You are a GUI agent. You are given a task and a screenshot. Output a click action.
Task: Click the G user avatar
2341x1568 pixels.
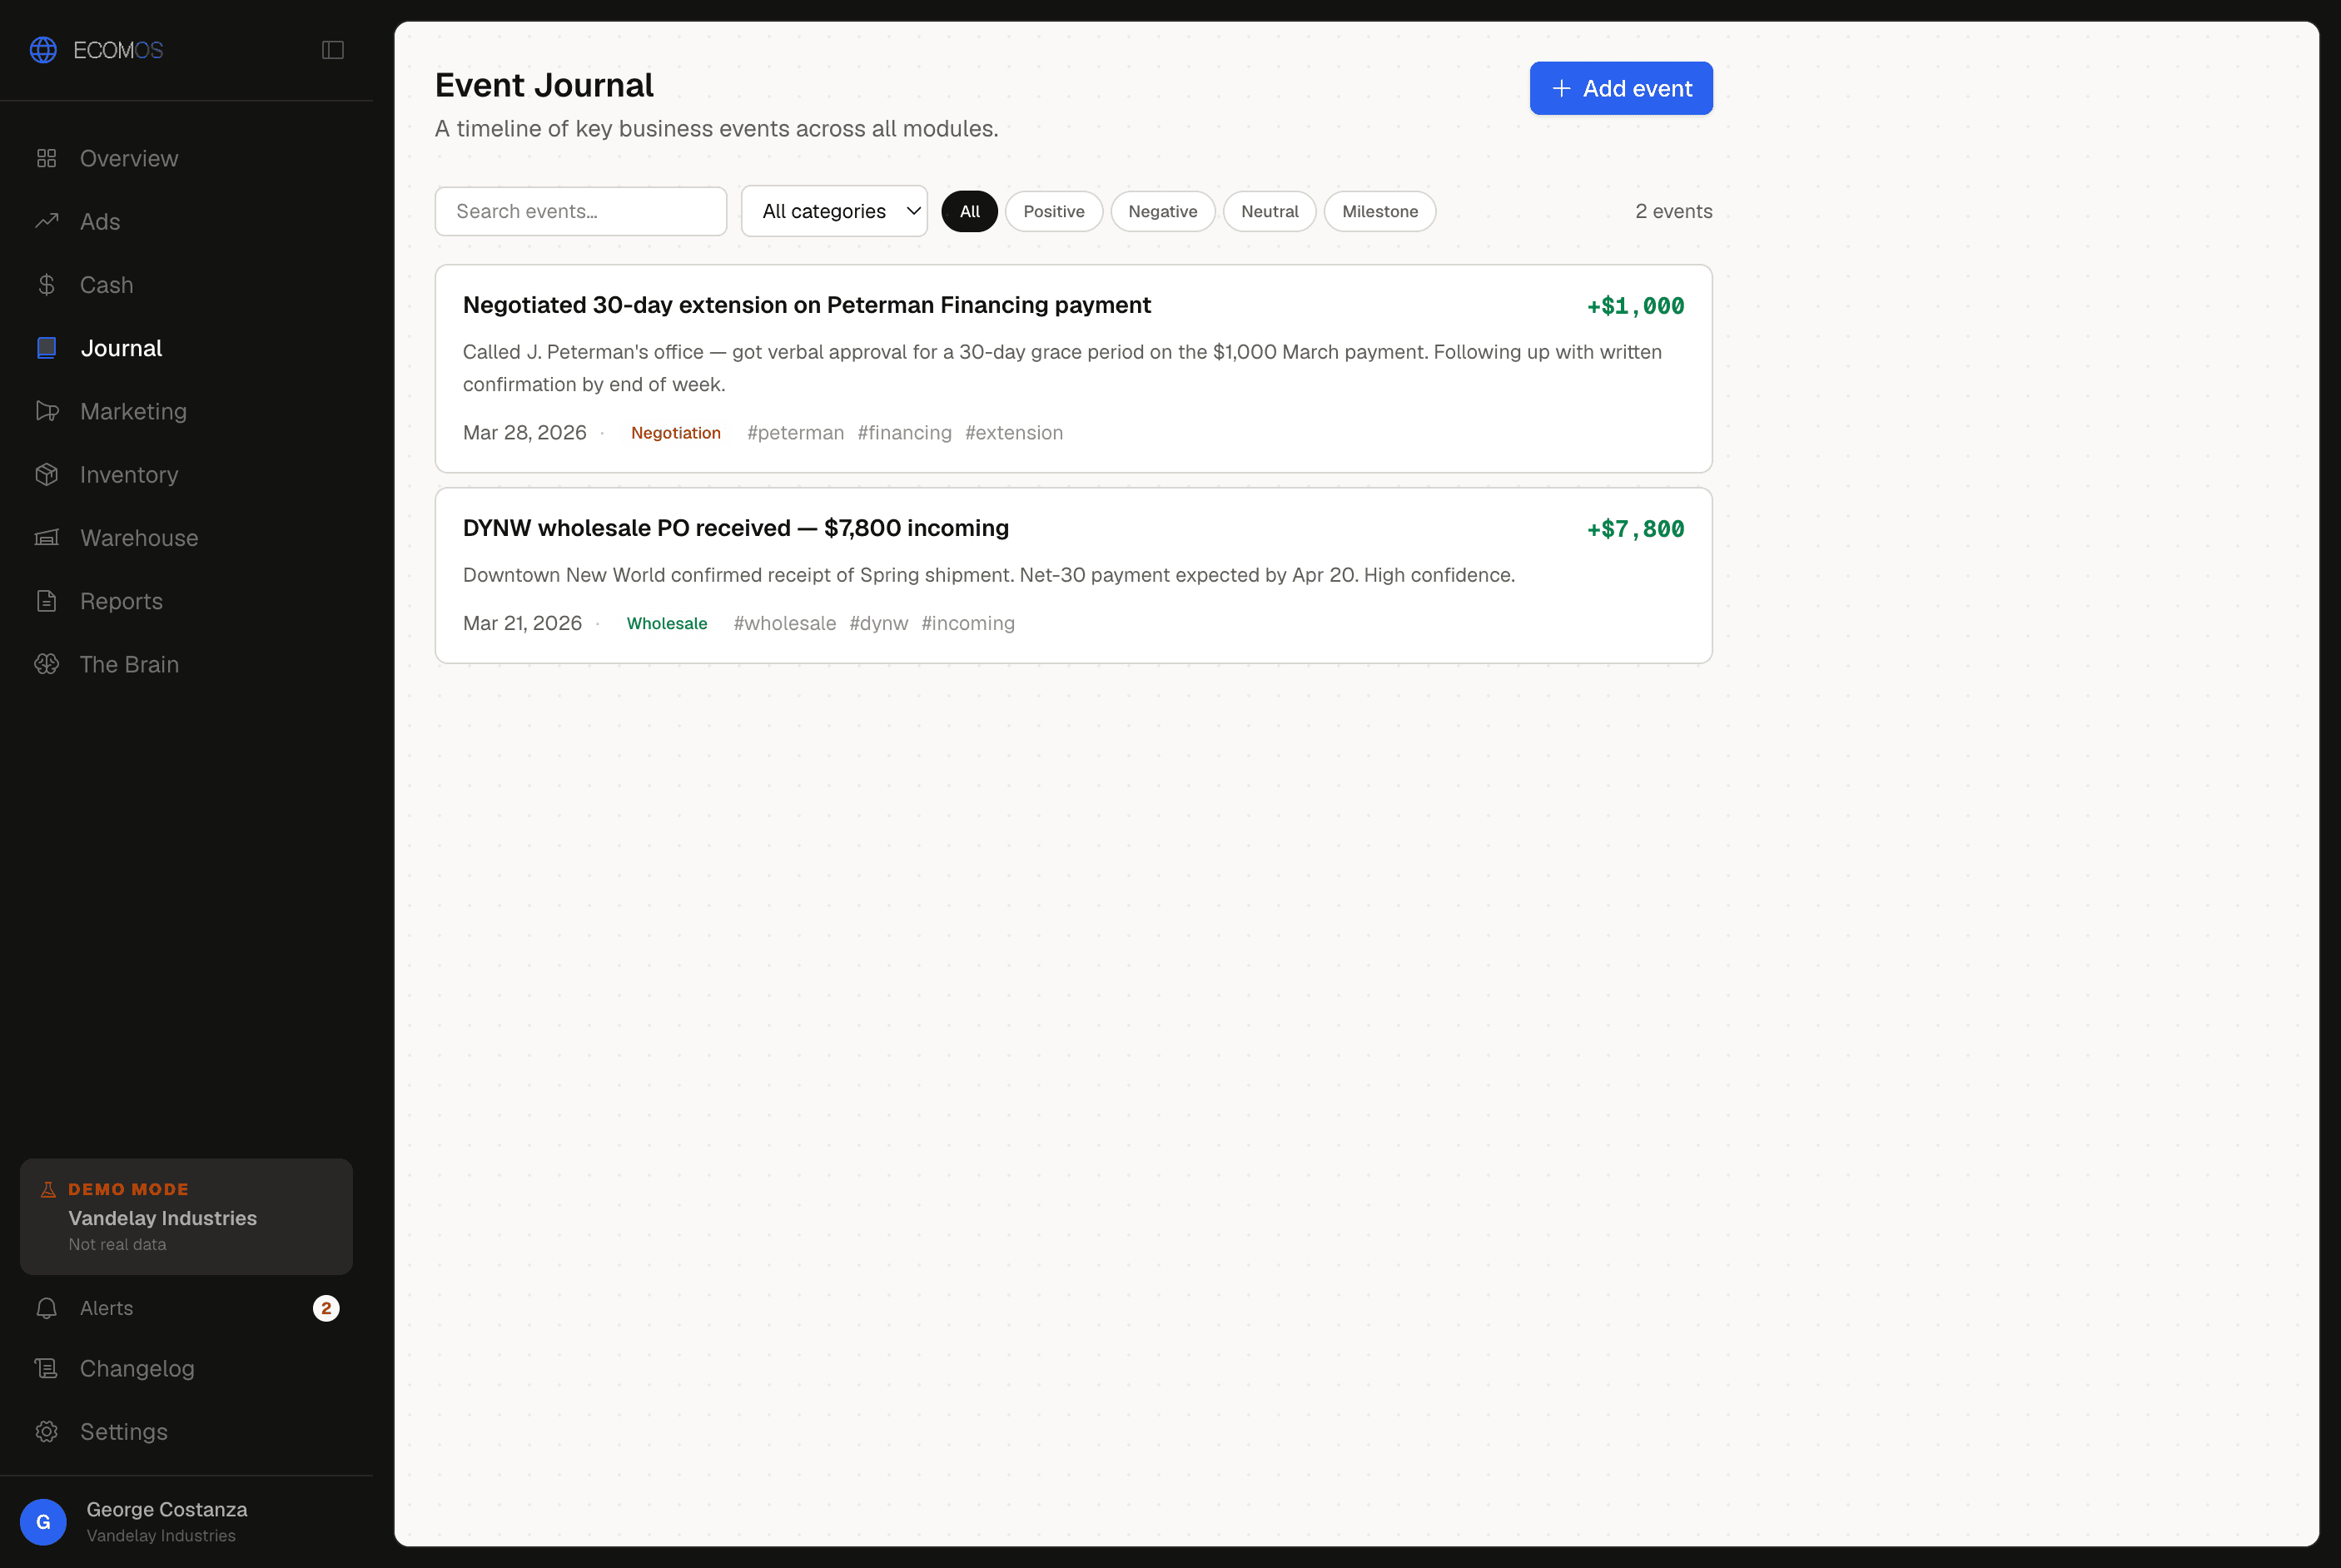43,1522
